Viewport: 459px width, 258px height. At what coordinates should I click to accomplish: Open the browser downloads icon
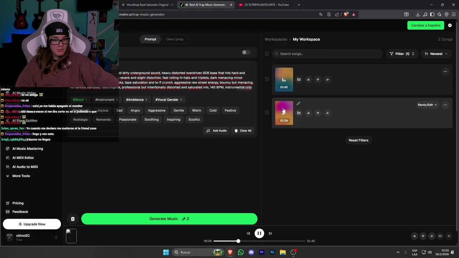[x=418, y=14]
